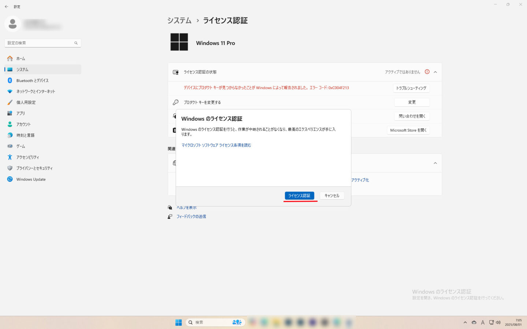Focus the 設定の検索 search box
Screen dimensions: 527x329
[43, 43]
